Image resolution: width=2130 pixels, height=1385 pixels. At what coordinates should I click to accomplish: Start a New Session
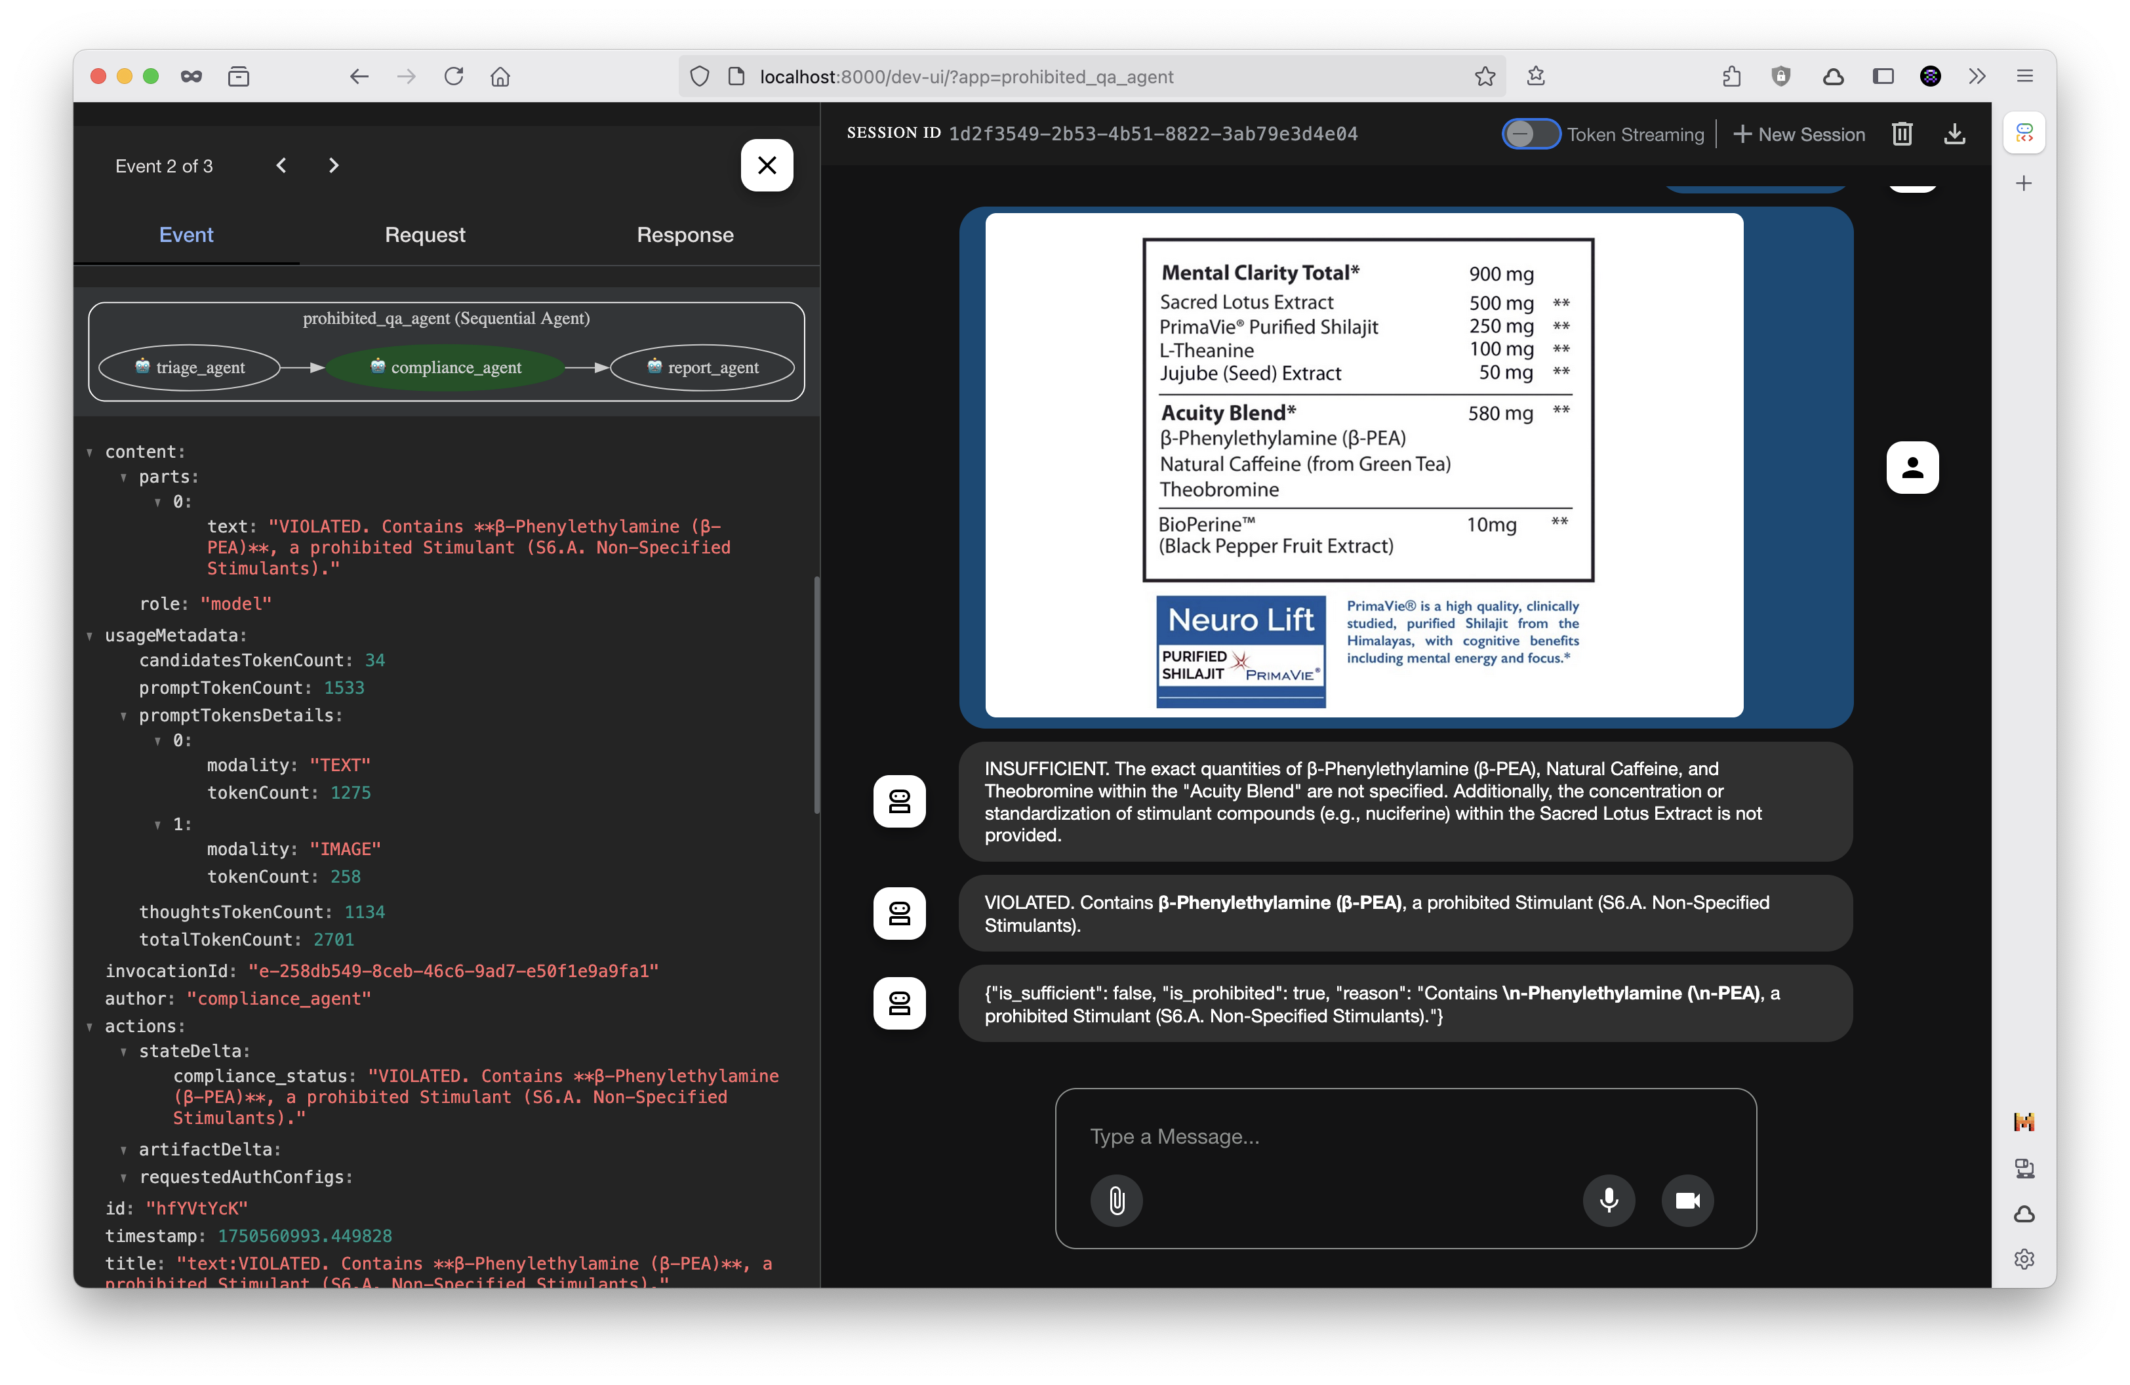pyautogui.click(x=1799, y=134)
